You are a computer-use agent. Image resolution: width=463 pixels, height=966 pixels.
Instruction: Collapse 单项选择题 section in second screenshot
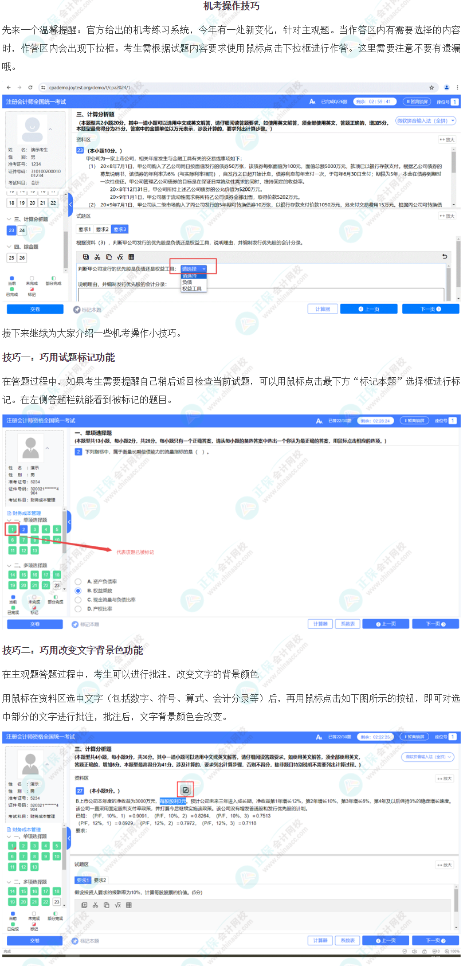coord(9,520)
